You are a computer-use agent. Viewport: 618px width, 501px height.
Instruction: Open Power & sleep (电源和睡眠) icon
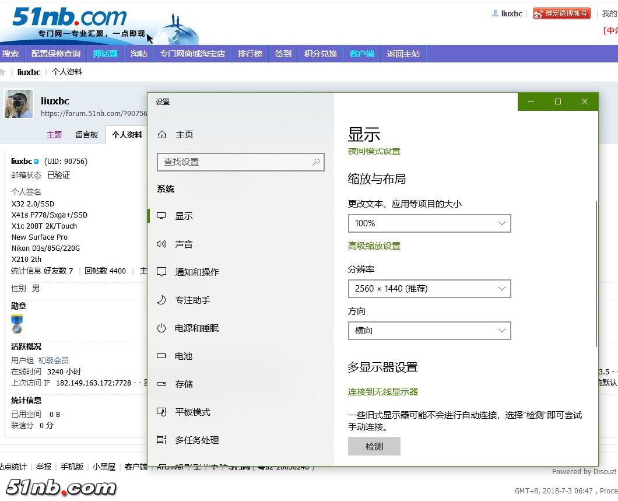pos(161,328)
